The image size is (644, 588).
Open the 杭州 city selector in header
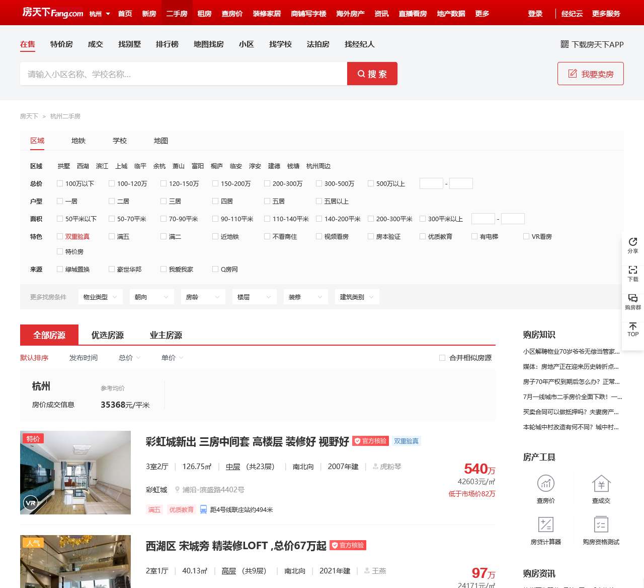[x=100, y=14]
